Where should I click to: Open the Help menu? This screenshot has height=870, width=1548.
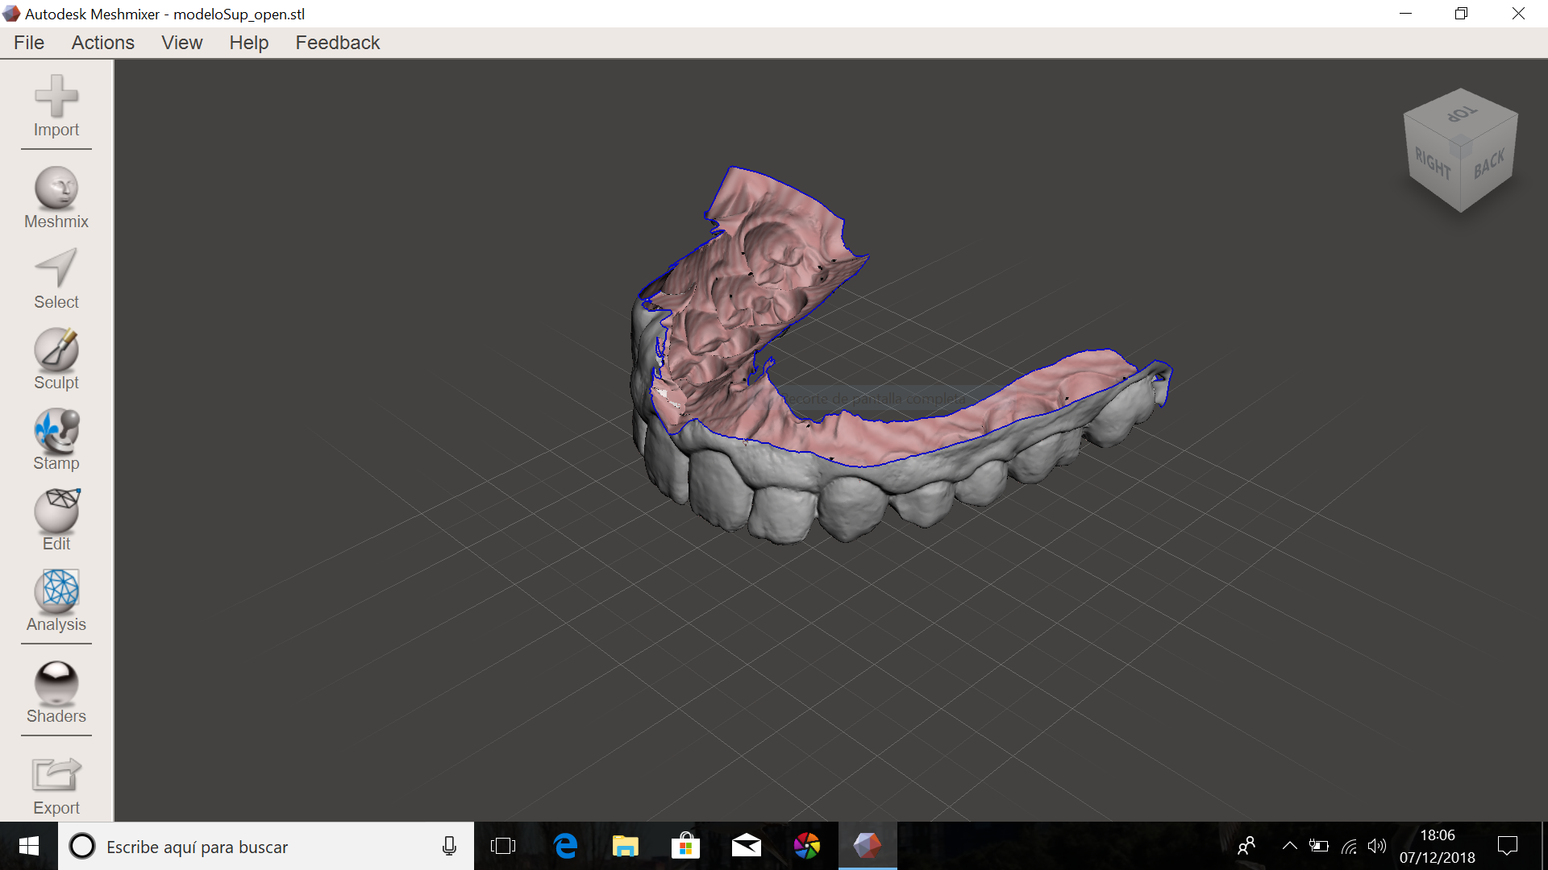tap(248, 43)
